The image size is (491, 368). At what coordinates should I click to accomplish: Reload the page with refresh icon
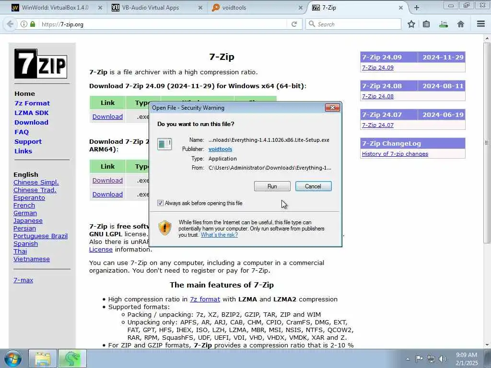(x=294, y=24)
